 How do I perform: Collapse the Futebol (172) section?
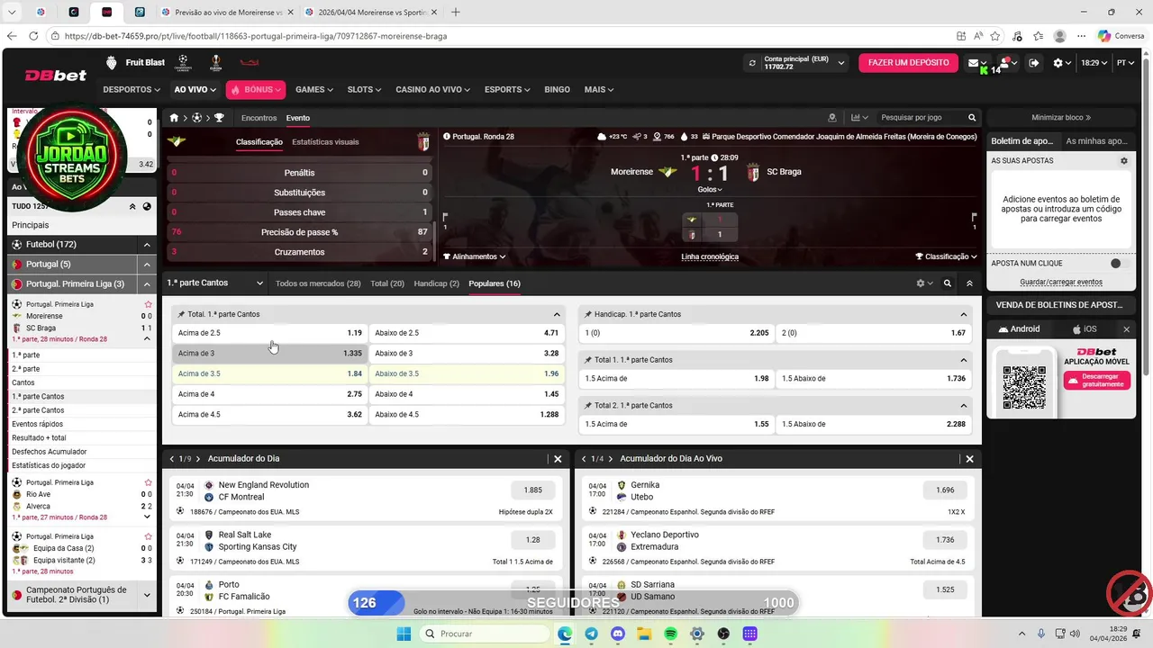(x=147, y=245)
